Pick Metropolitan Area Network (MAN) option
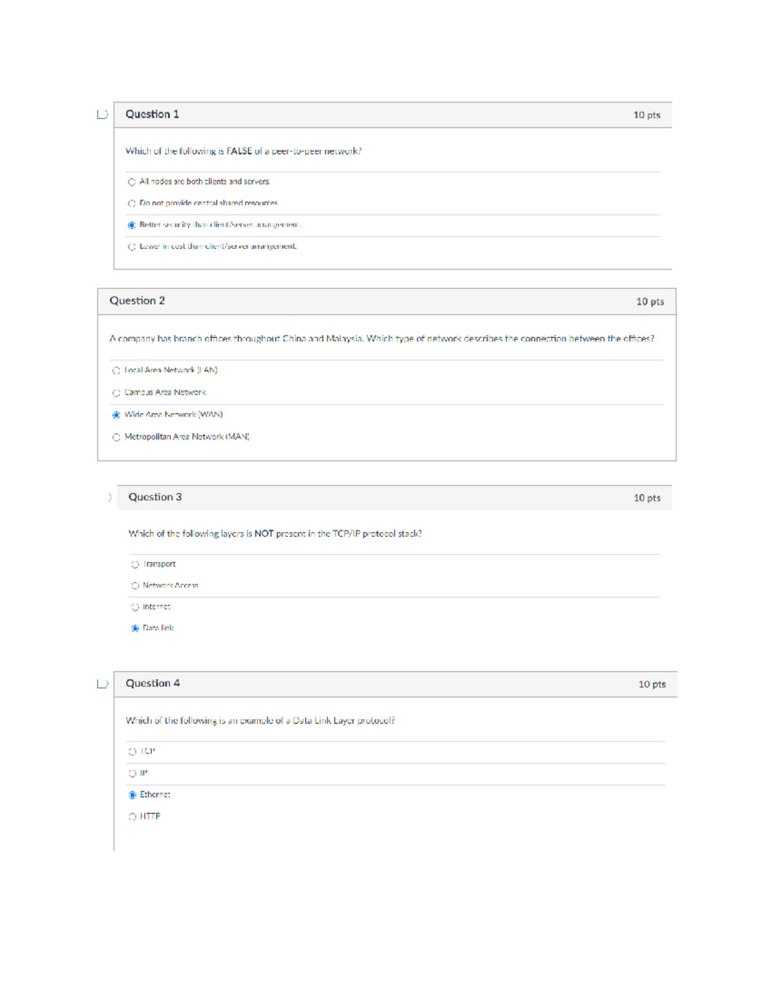This screenshot has width=772, height=999. 116,437
